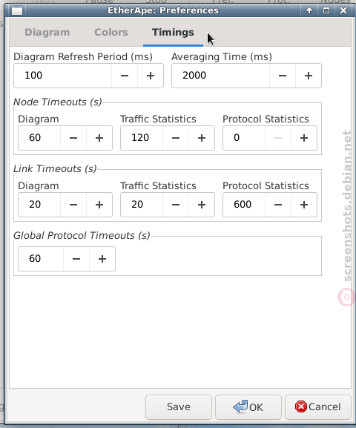Cancel the preferences dialog
356x428 pixels.
click(x=317, y=406)
